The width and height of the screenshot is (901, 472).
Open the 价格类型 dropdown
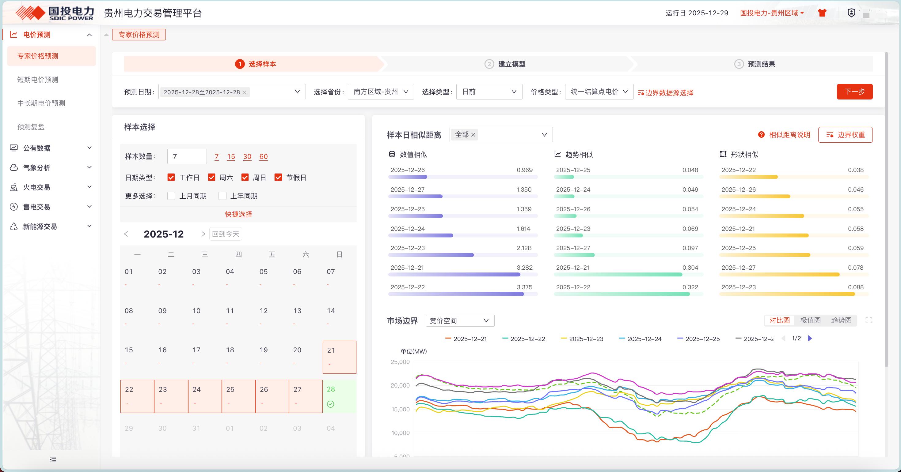(x=599, y=92)
